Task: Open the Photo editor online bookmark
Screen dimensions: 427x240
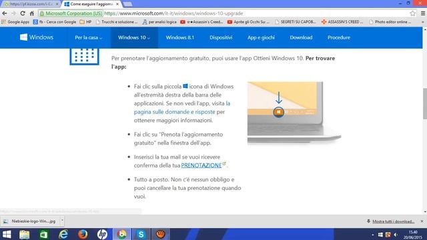Action: tap(390, 22)
